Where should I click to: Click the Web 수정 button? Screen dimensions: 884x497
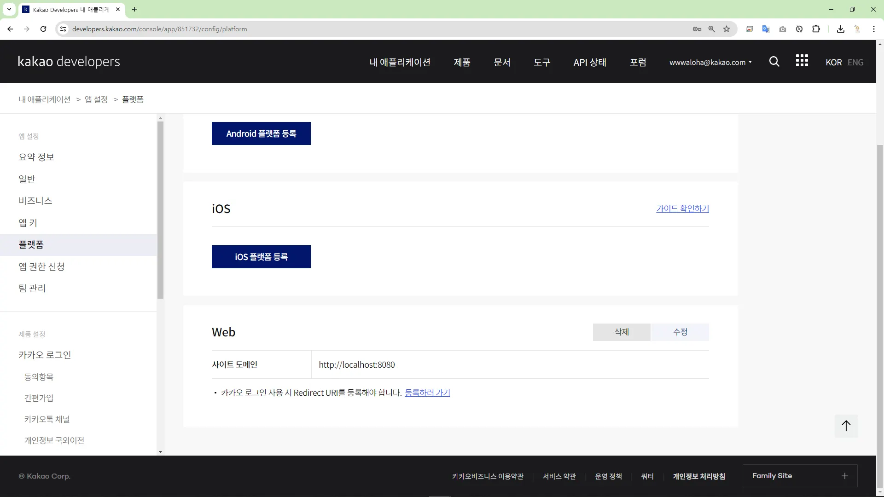pyautogui.click(x=680, y=332)
